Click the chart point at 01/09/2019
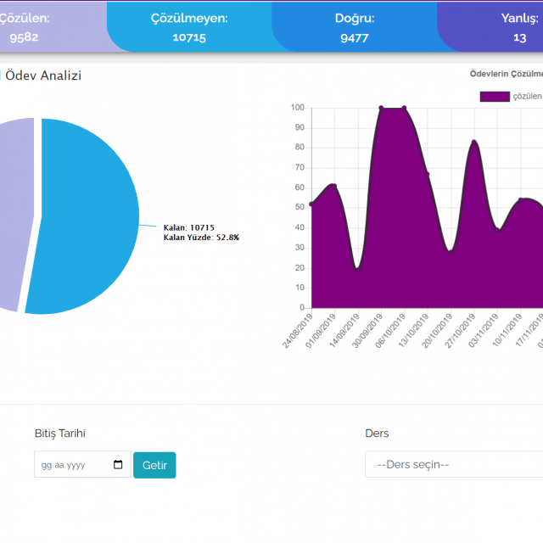543x543 pixels. 334,187
